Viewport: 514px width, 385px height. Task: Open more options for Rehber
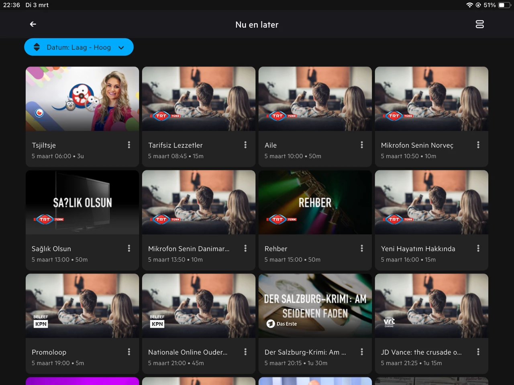pos(362,248)
